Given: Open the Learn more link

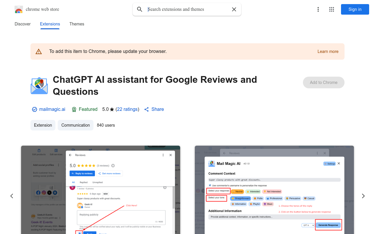Looking at the screenshot, I should (328, 51).
